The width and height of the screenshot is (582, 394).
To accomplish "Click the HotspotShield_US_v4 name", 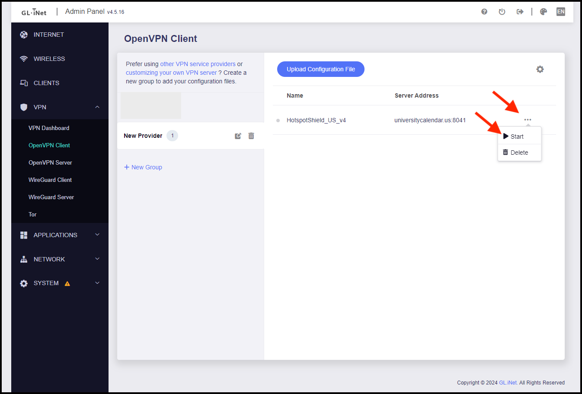I will click(316, 120).
